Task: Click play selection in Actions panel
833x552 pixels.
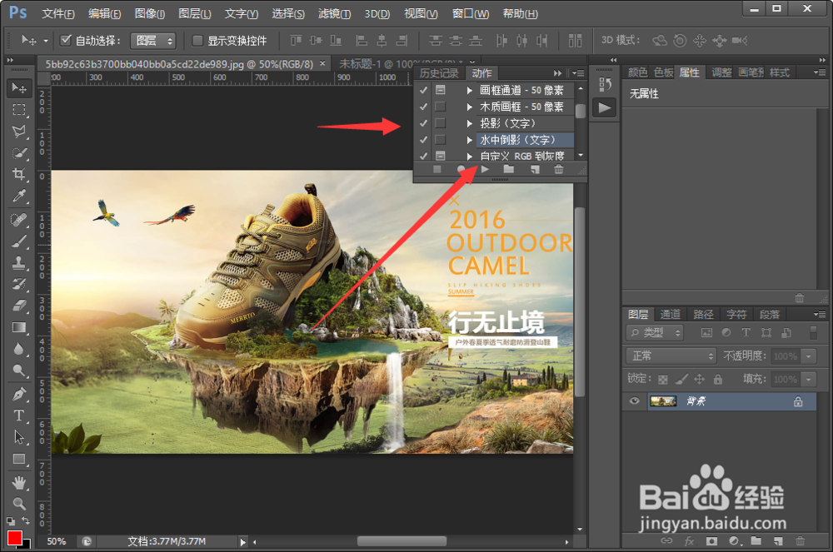Action: (x=485, y=169)
